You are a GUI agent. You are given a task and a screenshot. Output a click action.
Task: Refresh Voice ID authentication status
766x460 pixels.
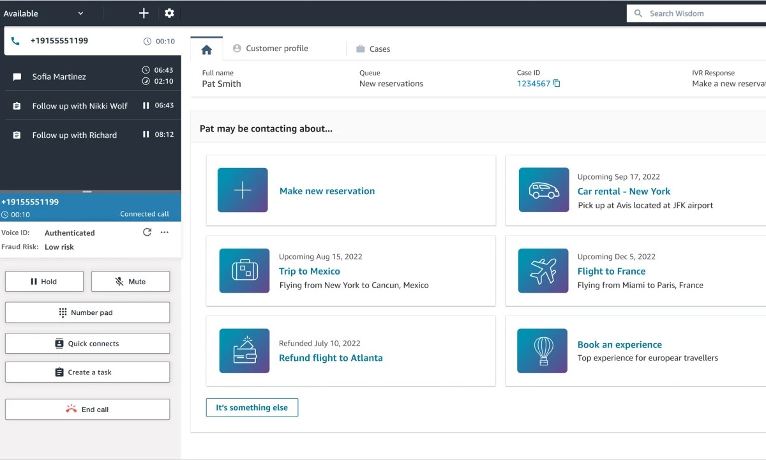[147, 232]
